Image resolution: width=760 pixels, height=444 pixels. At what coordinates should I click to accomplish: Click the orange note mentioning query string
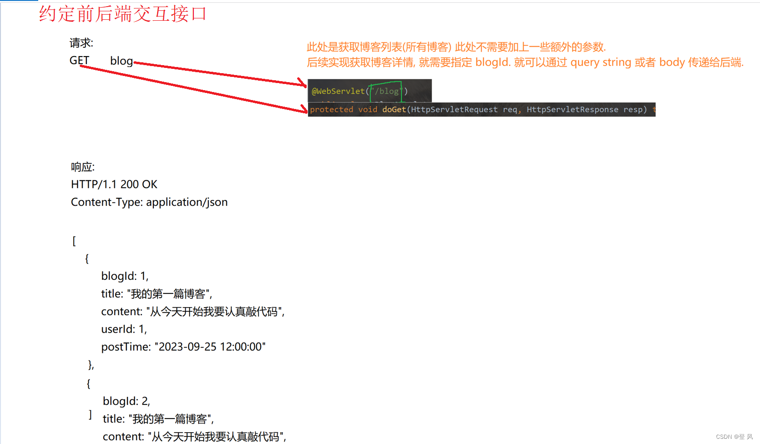click(x=525, y=62)
